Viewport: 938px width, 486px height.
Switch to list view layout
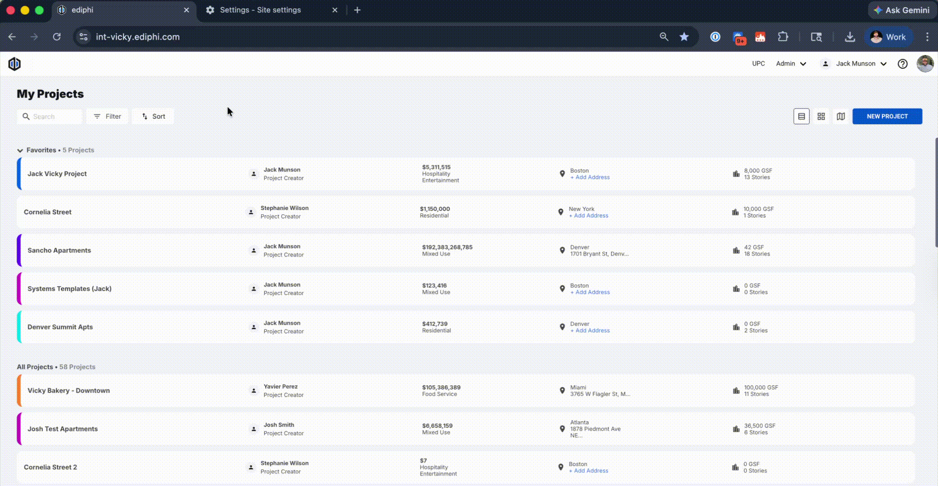tap(801, 117)
